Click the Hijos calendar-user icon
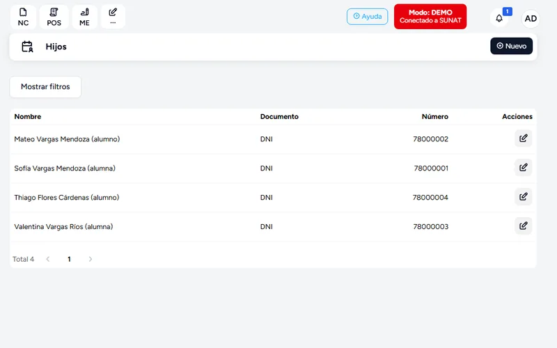Viewport: 557px width, 348px height. click(27, 47)
